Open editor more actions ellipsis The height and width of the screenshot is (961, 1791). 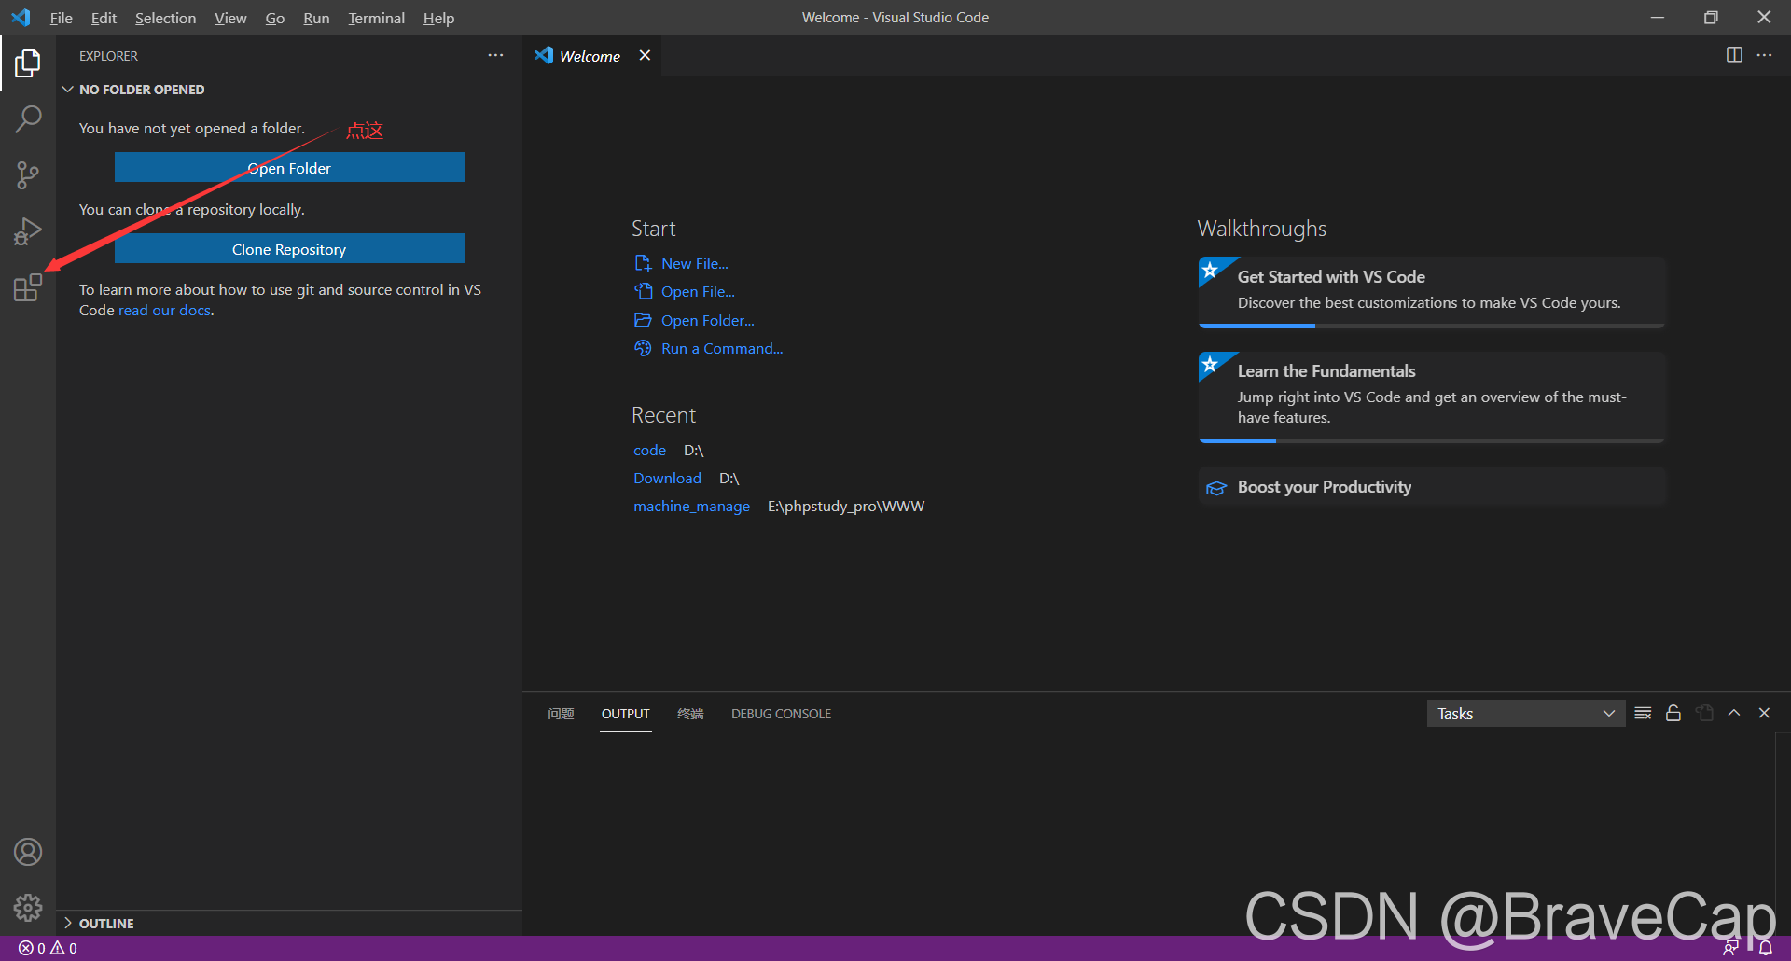pyautogui.click(x=1764, y=55)
